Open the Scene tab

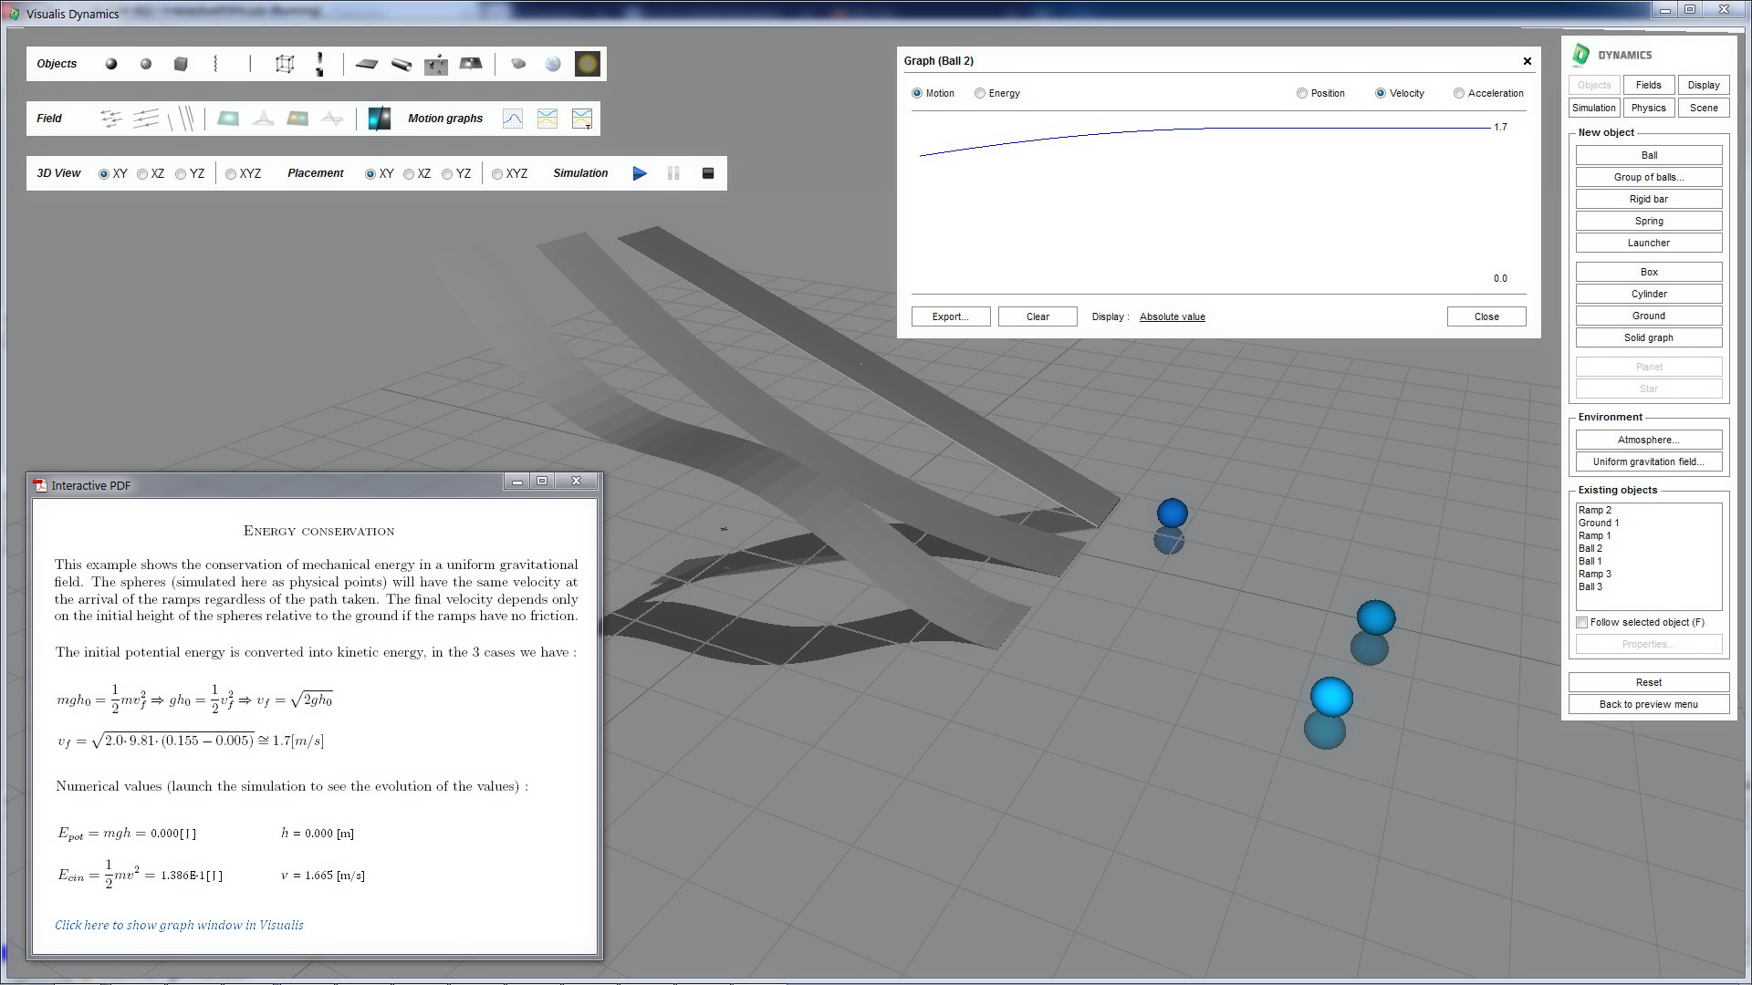[x=1703, y=108]
